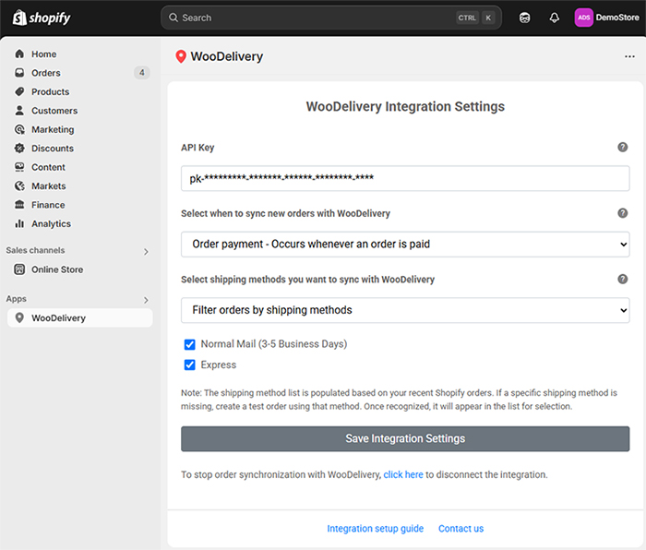The image size is (646, 550).
Task: Click the Markets globe icon
Action: pos(19,186)
